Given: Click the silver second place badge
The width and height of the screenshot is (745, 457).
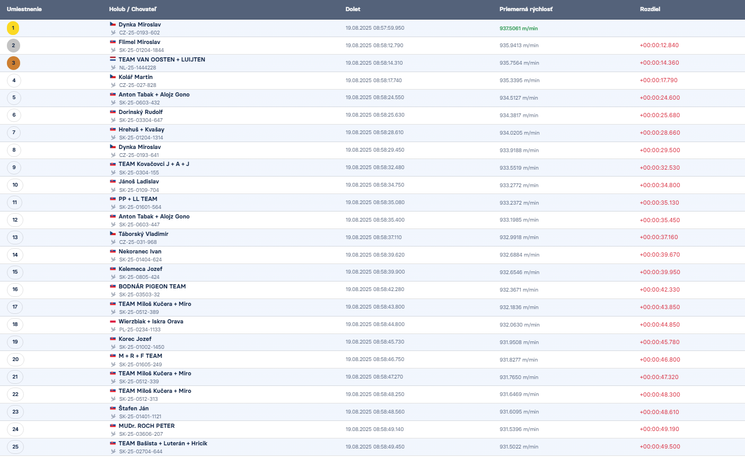Looking at the screenshot, I should pyautogui.click(x=13, y=46).
